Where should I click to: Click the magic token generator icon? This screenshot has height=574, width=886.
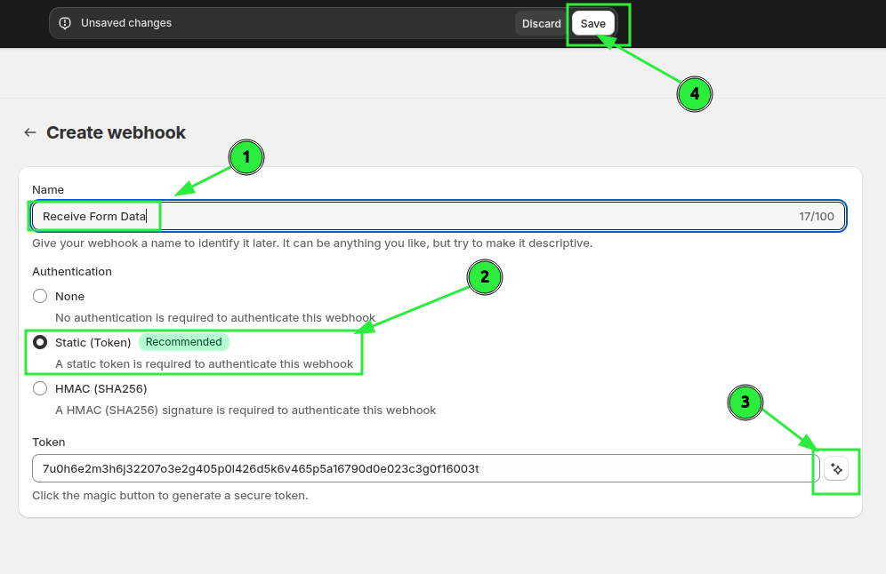[836, 468]
